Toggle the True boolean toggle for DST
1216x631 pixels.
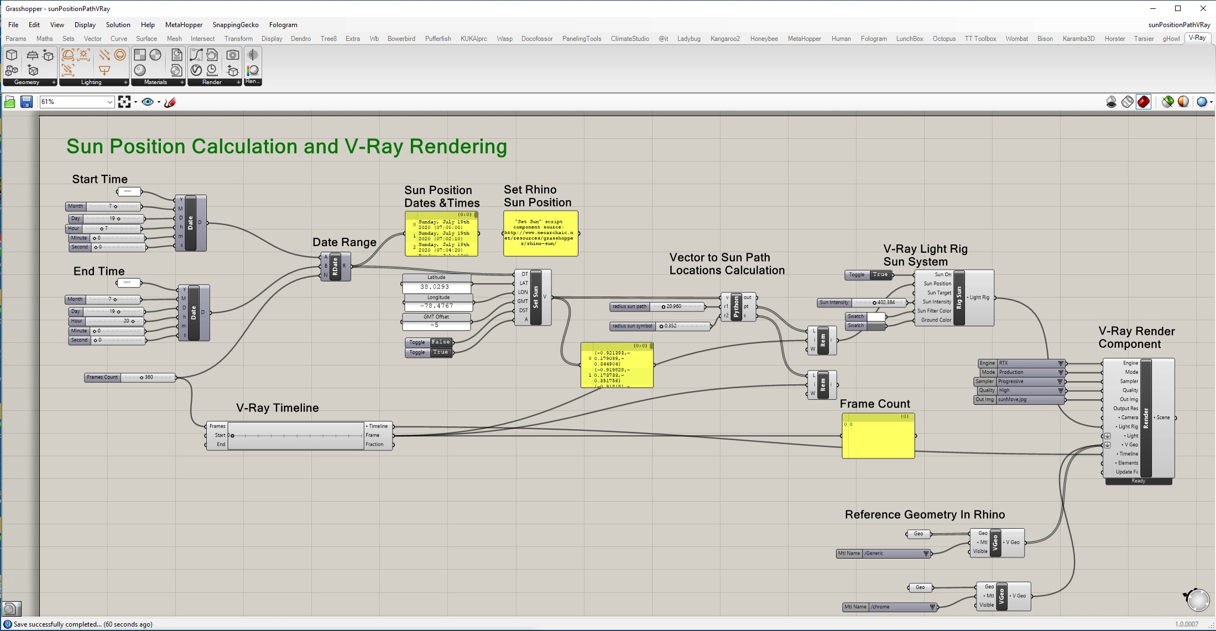pyautogui.click(x=441, y=352)
